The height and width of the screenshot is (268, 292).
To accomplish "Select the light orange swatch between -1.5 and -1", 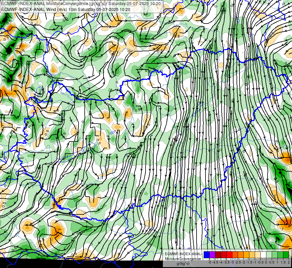I will pyautogui.click(x=252, y=255).
